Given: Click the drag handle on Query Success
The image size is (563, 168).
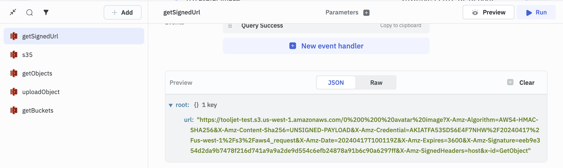Looking at the screenshot, I should [x=230, y=26].
